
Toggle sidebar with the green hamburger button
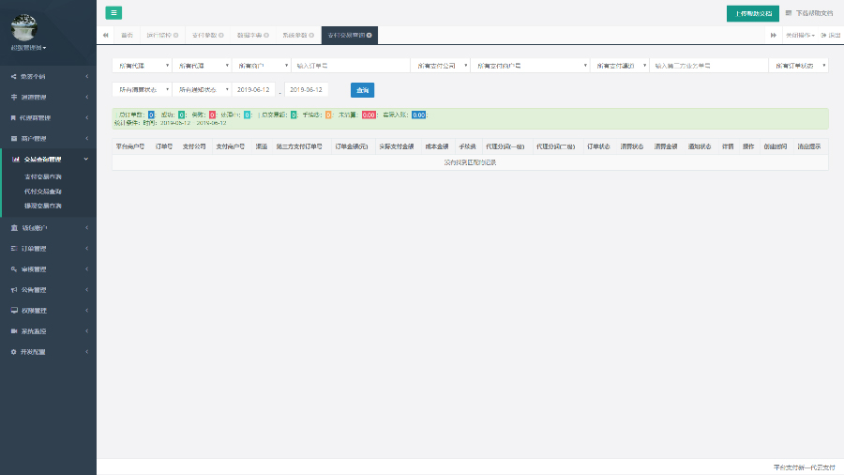pyautogui.click(x=113, y=13)
